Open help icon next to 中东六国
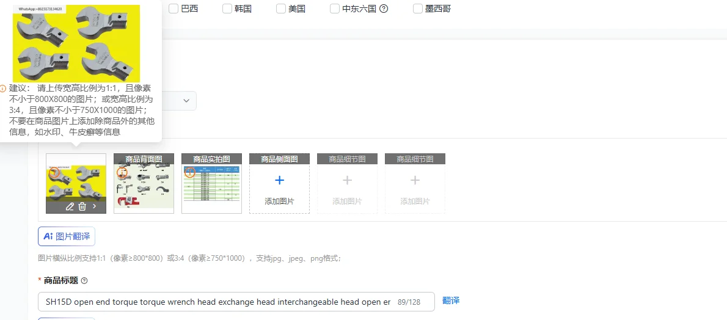This screenshot has height=320, width=727. 384,9
